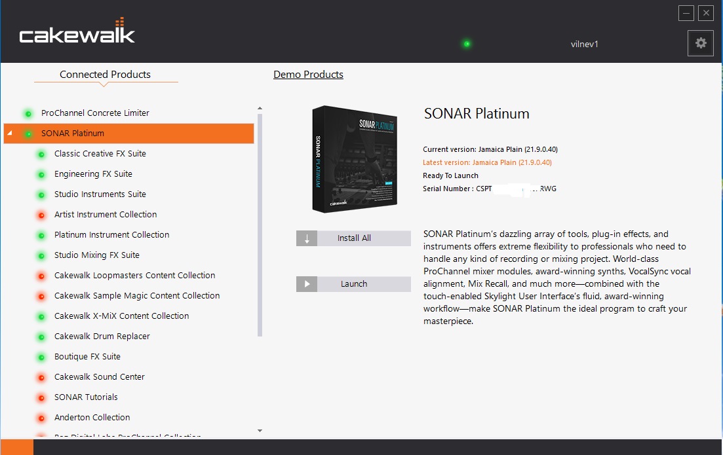Click the vilnev1 username
Viewport: 723px width, 455px height.
[584, 45]
